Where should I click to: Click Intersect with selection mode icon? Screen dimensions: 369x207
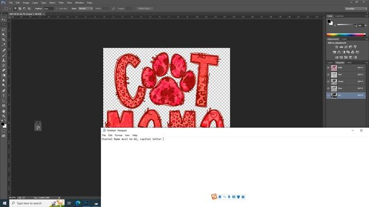tap(29, 9)
